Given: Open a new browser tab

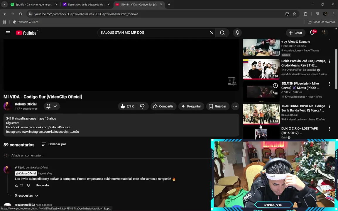Looking at the screenshot, I should coord(169,4).
